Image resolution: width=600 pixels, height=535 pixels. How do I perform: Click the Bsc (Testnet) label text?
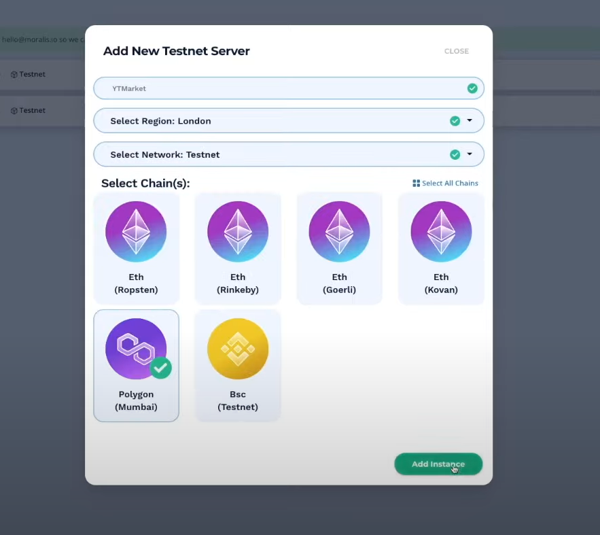pos(238,400)
